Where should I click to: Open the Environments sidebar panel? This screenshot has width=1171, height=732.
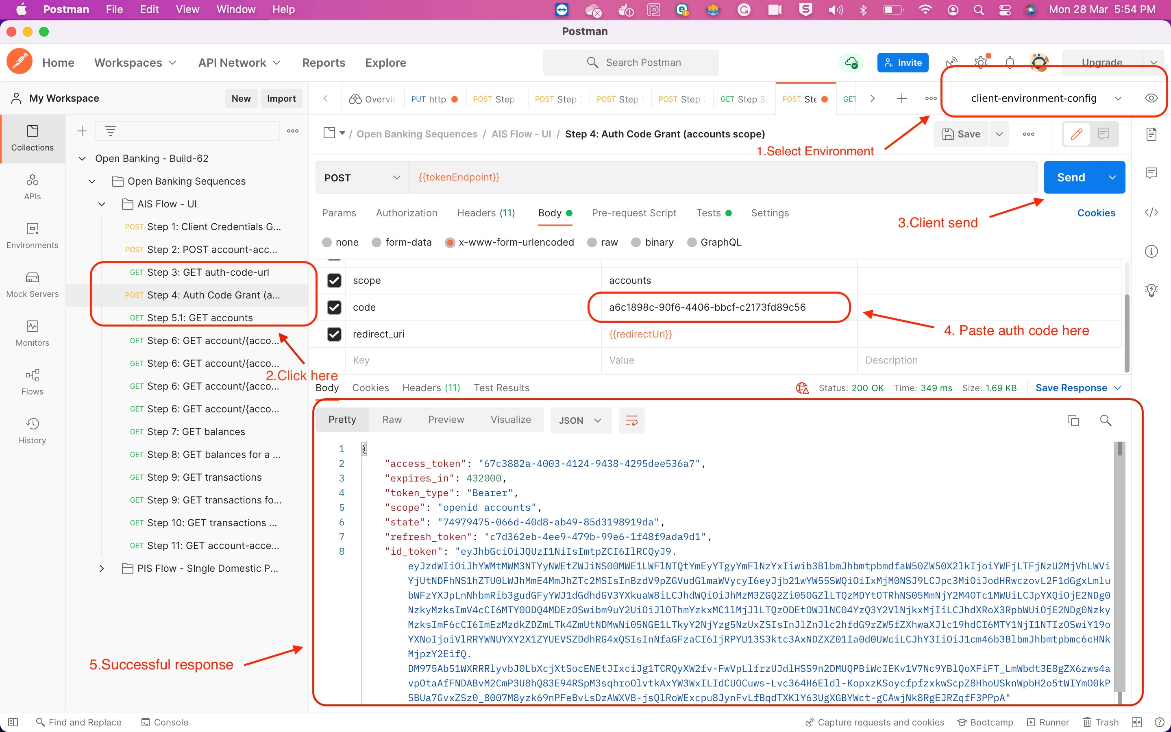[33, 236]
